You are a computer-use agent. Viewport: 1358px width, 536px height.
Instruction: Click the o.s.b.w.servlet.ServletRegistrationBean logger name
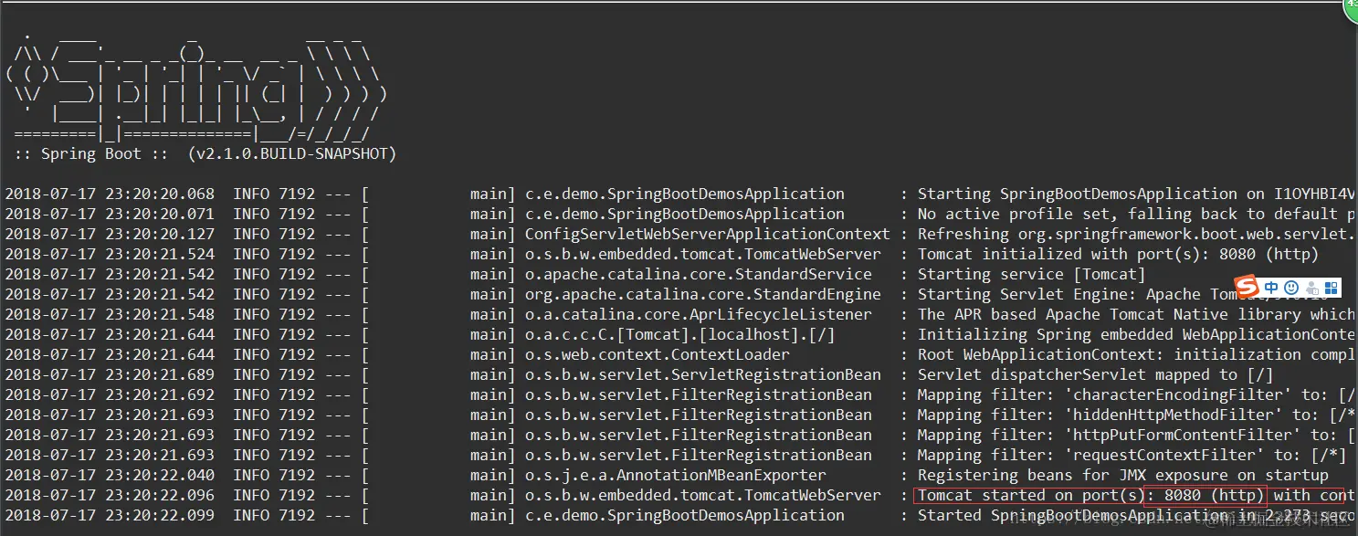702,374
